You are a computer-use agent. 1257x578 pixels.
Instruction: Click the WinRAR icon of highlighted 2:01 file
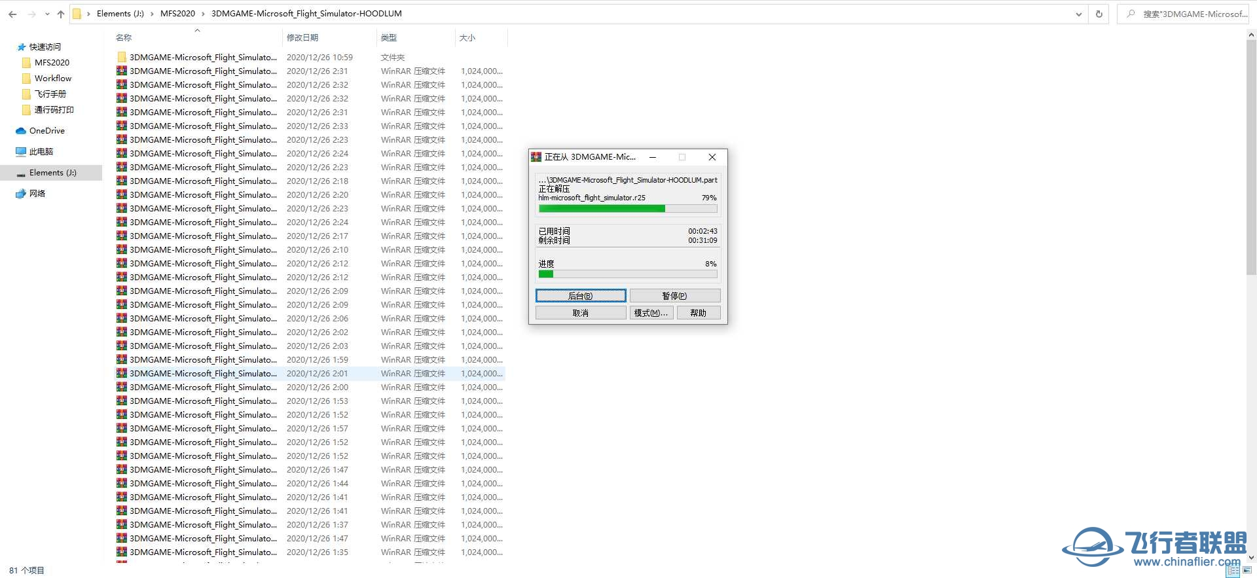coord(122,373)
